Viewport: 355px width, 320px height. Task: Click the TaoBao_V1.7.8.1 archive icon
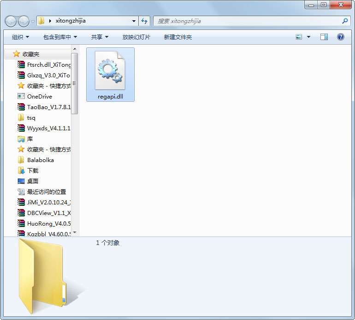(21, 107)
